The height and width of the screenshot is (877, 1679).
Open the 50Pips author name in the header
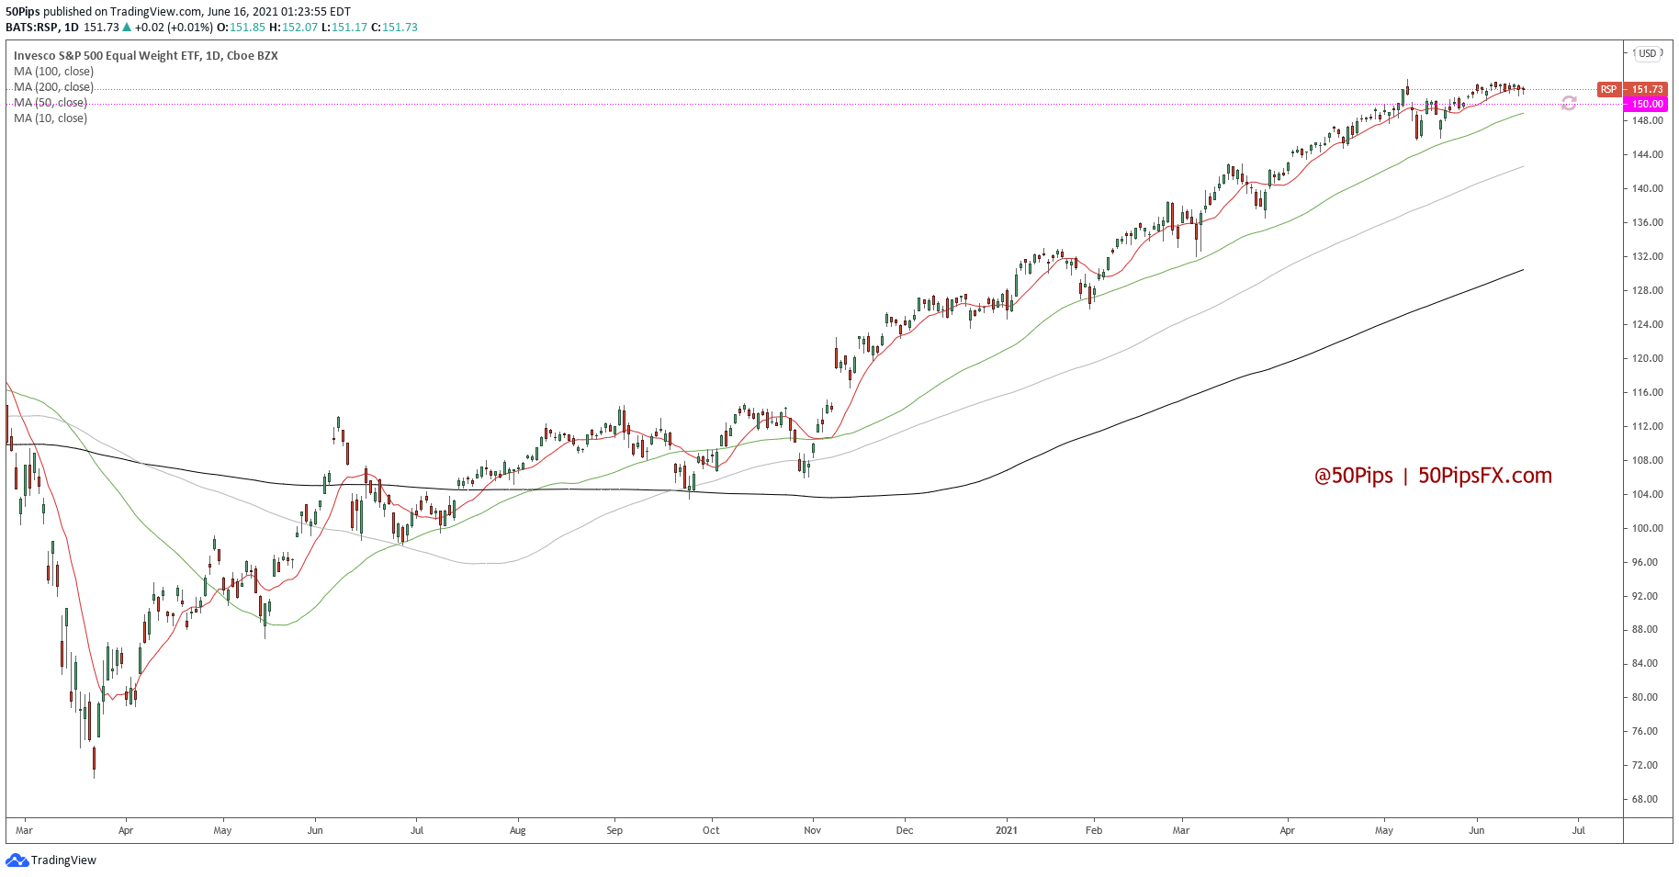click(x=23, y=12)
